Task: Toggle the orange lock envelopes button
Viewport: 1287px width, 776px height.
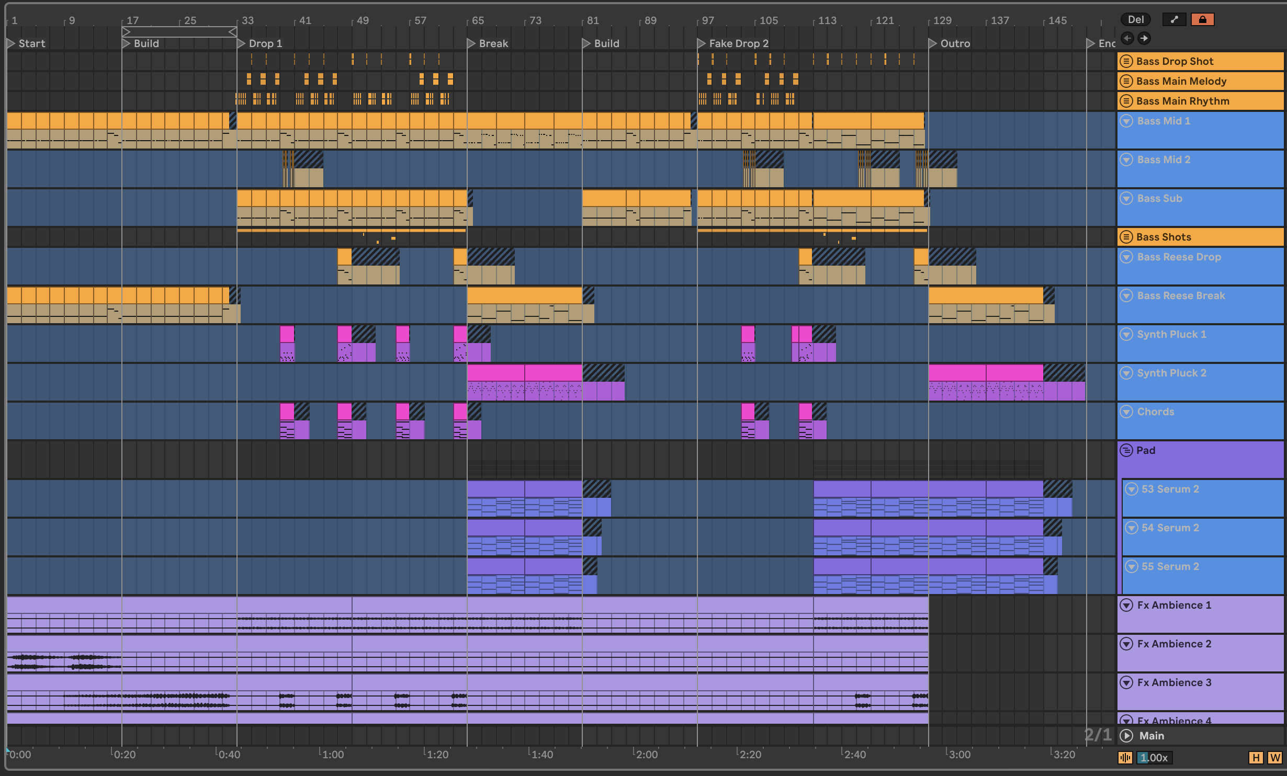Action: tap(1202, 19)
